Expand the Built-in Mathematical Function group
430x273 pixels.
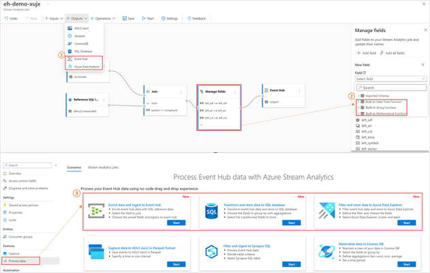(358, 113)
